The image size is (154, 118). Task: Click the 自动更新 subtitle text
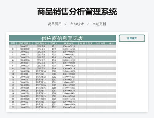click(99, 24)
